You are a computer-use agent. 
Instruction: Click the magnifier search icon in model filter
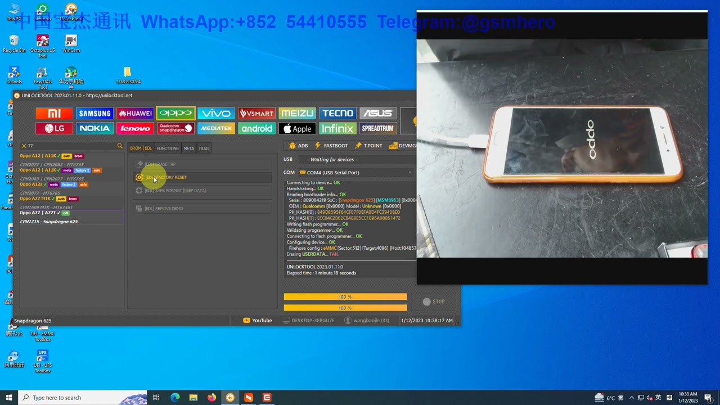(119, 146)
